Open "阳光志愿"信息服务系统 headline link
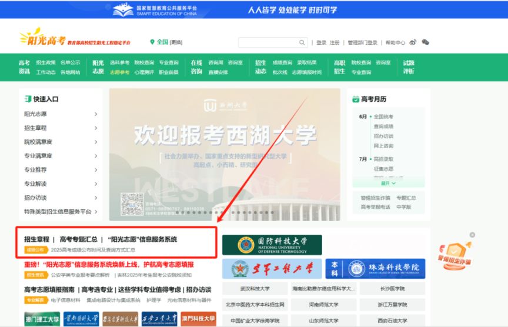Image resolution: width=508 pixels, height=327 pixels. [x=142, y=239]
